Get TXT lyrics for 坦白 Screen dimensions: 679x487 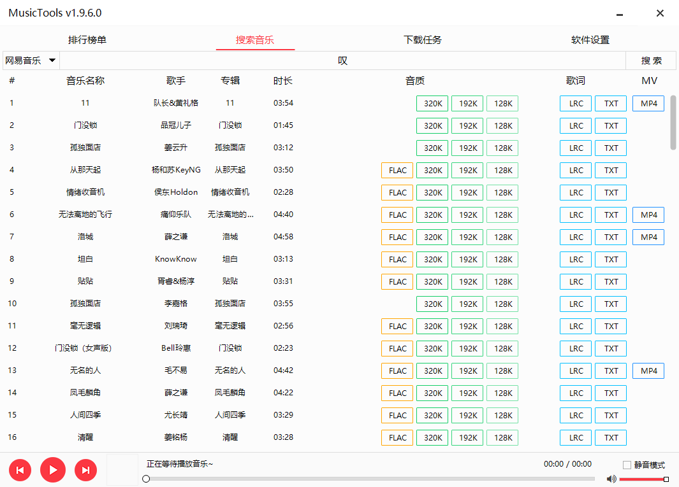[610, 259]
